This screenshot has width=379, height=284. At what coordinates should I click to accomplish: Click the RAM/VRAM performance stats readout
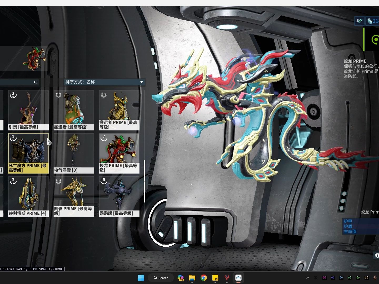(x=32, y=269)
